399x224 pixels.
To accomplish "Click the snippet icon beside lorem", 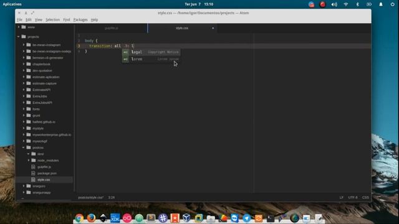I will pos(125,59).
